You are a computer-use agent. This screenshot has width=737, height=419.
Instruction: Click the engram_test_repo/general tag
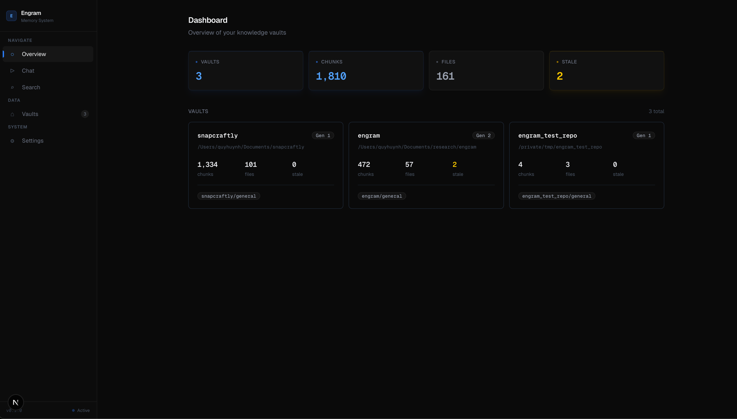556,196
